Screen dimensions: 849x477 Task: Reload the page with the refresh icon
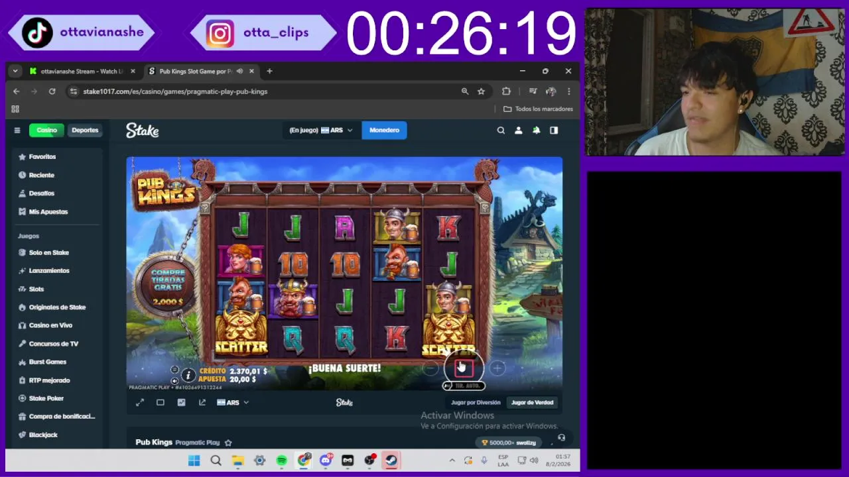point(52,91)
